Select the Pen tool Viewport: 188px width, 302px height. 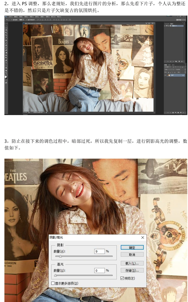click(6, 60)
